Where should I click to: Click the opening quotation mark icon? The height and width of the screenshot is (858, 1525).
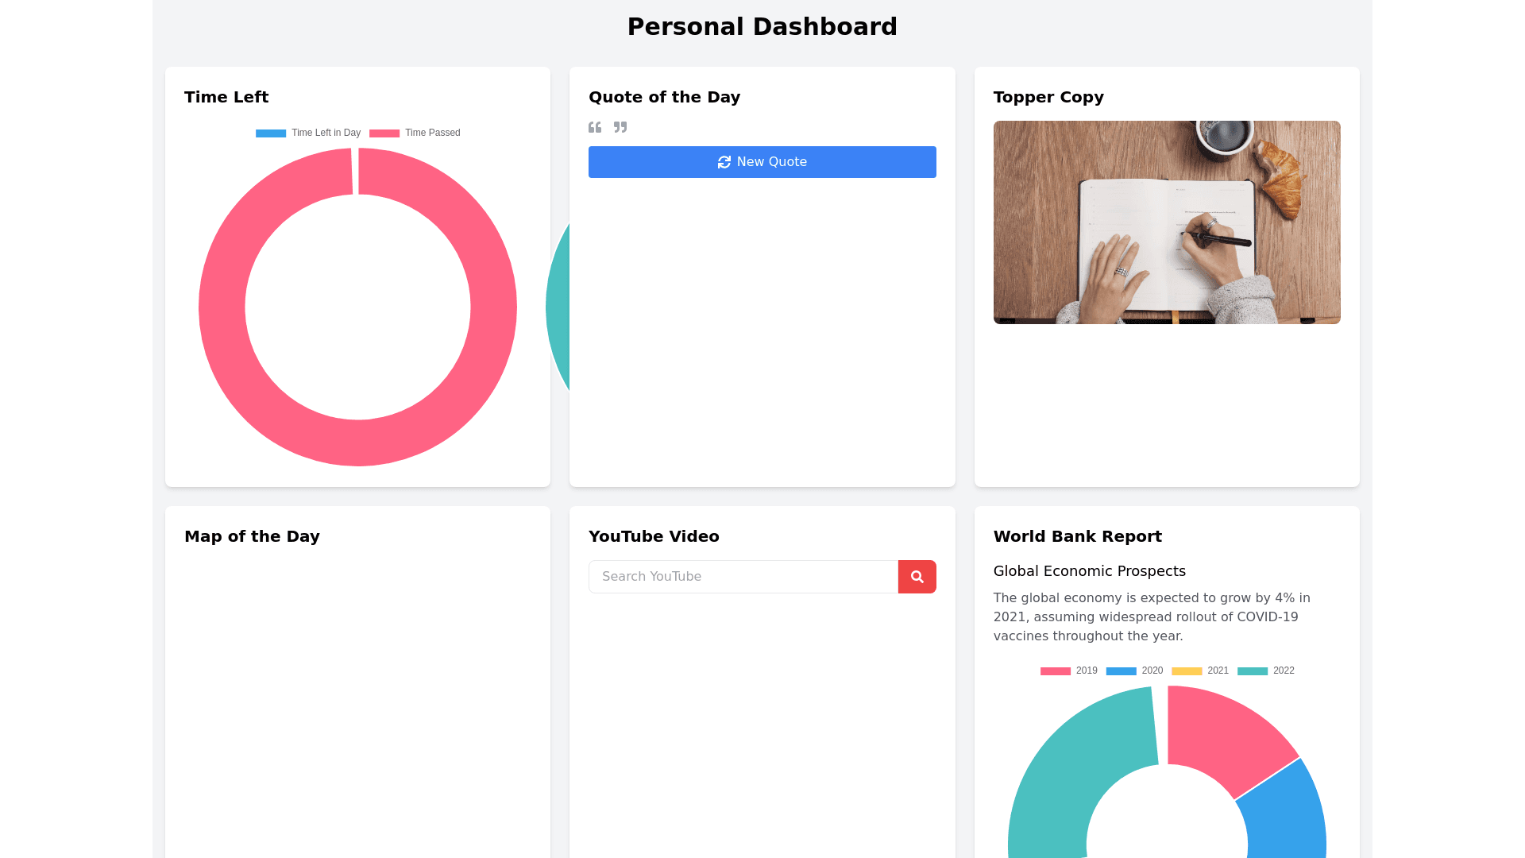(x=595, y=127)
